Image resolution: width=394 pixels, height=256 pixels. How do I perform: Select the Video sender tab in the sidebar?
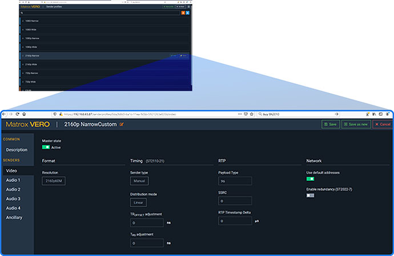coord(18,170)
